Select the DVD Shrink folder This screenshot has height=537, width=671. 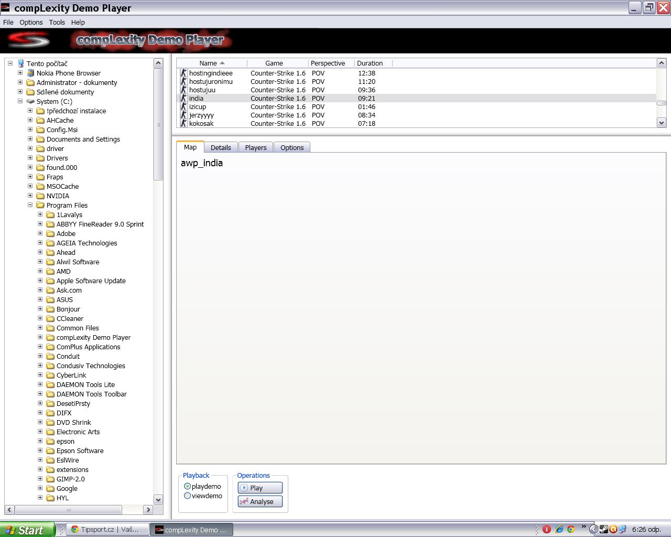73,422
